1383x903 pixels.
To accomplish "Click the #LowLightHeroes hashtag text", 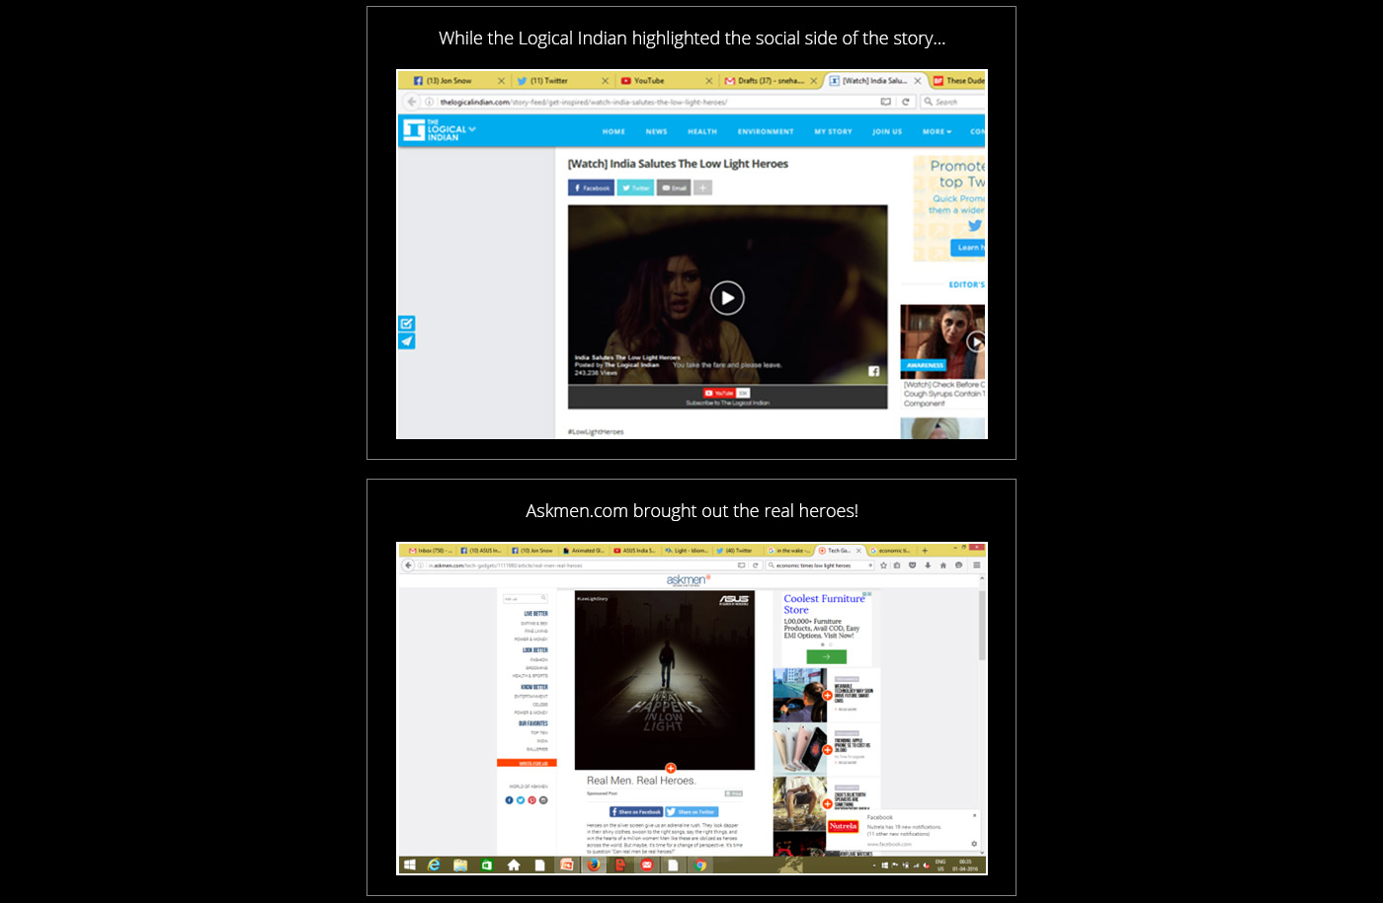I will pyautogui.click(x=596, y=432).
